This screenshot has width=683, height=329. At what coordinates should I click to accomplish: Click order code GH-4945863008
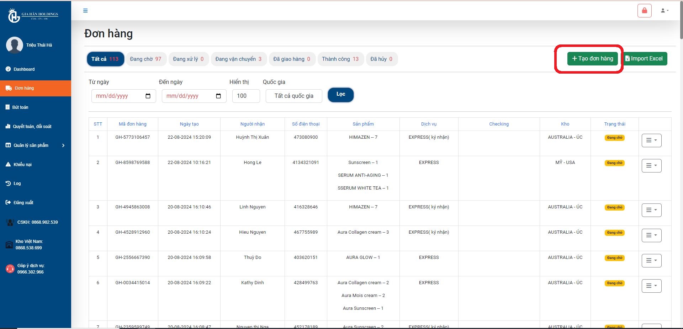point(133,207)
